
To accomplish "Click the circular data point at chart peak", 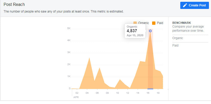I will [x=150, y=31].
